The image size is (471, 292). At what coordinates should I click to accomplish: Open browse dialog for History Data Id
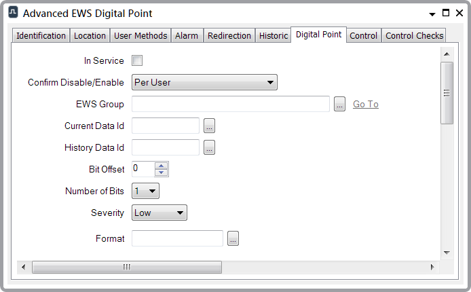(x=210, y=147)
